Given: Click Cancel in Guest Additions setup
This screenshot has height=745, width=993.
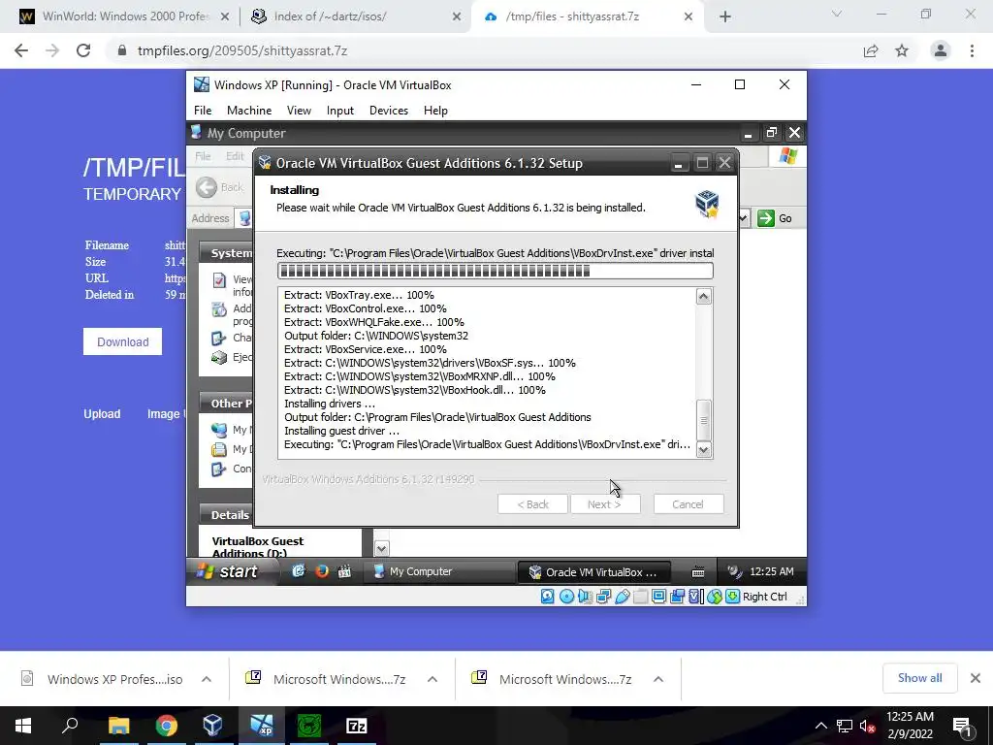Looking at the screenshot, I should click(688, 504).
